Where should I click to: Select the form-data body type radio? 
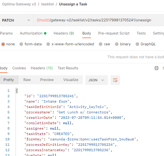(x=21, y=44)
